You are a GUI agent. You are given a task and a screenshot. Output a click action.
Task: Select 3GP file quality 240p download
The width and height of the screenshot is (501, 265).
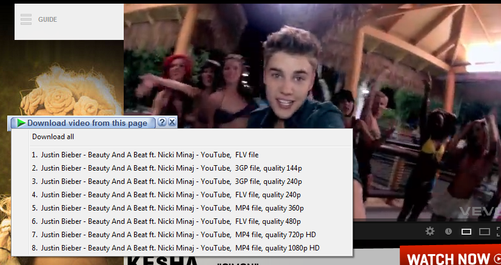(182, 182)
